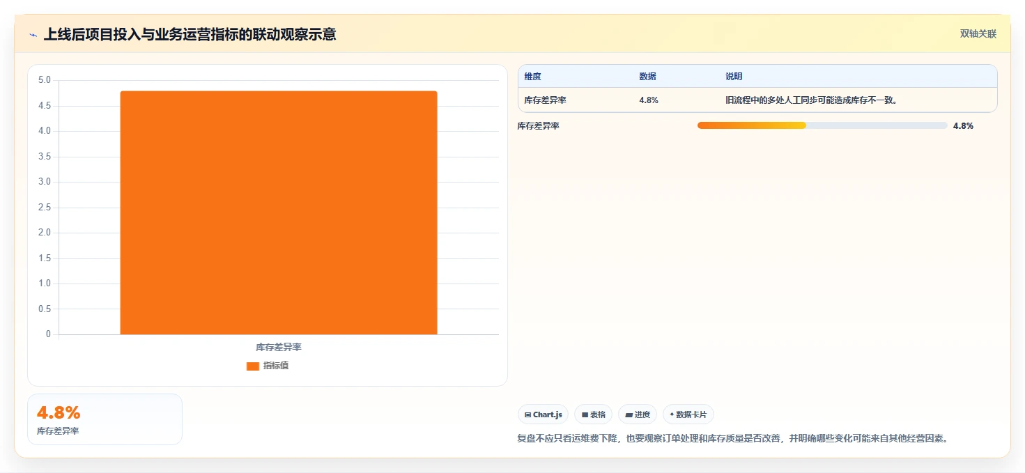Click the Chart.js tag

click(544, 414)
